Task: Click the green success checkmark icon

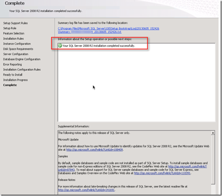Action: pyautogui.click(x=60, y=46)
